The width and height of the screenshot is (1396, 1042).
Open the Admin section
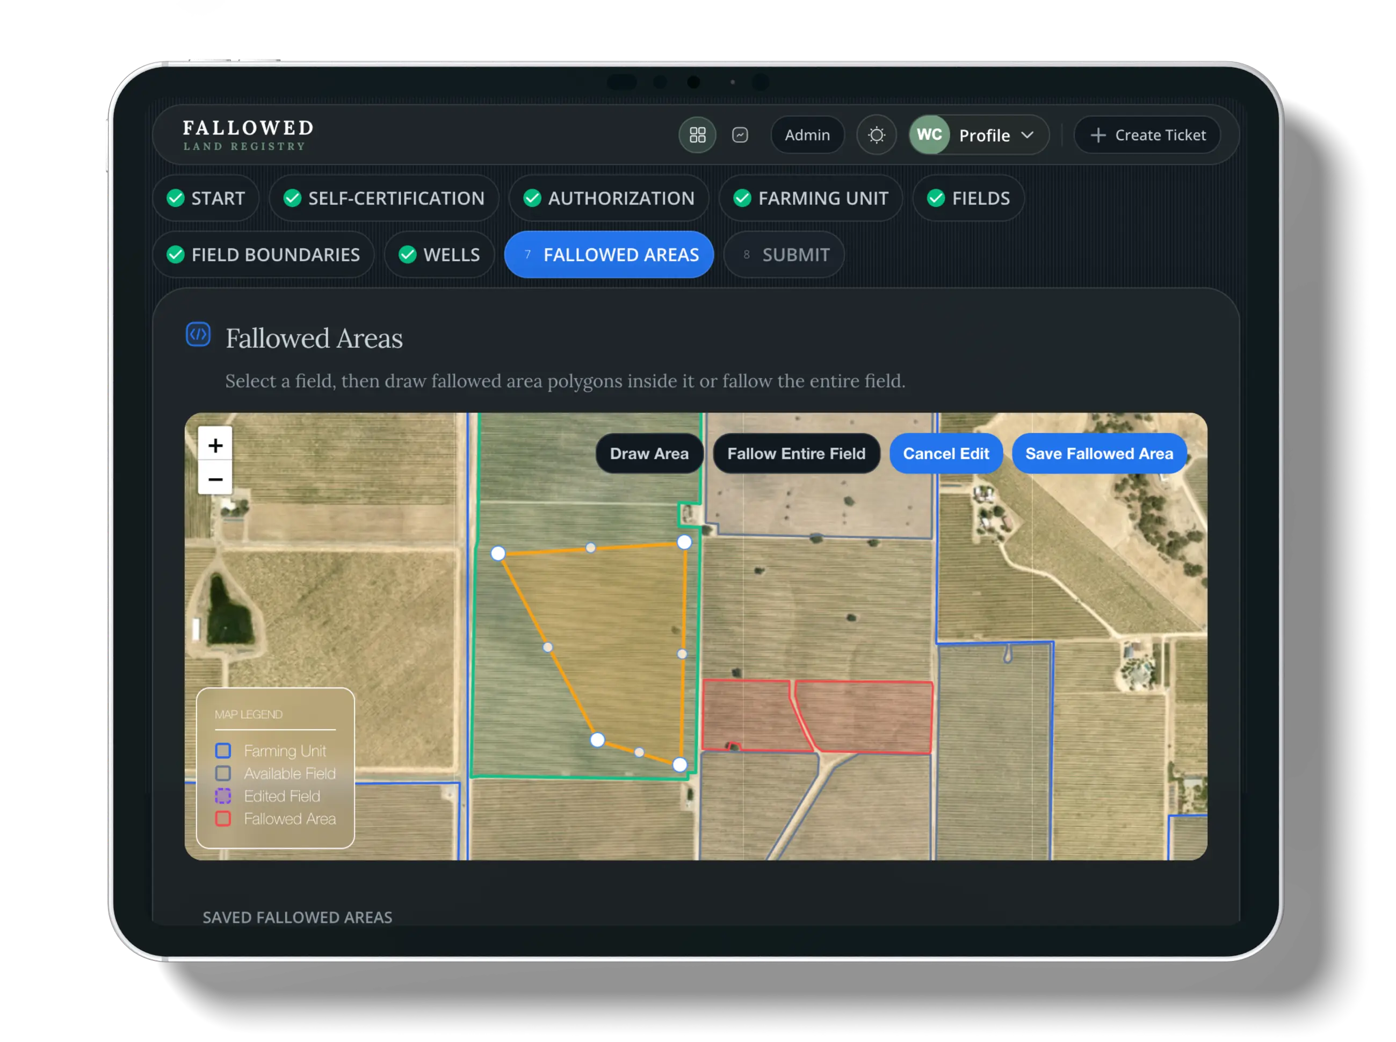point(807,135)
